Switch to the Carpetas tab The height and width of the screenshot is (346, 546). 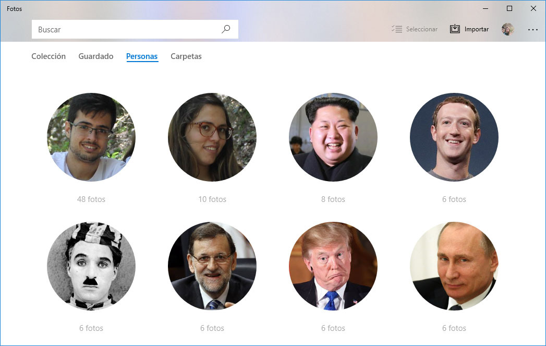[x=186, y=56]
